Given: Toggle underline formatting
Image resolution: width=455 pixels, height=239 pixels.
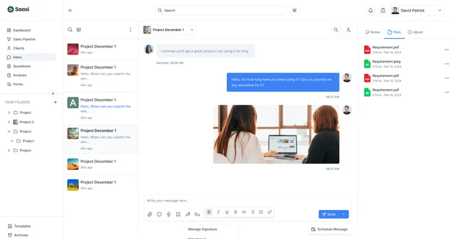Looking at the screenshot, I should point(227,212).
